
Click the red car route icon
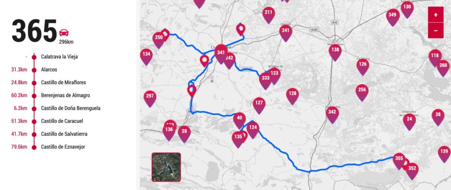pos(64,33)
